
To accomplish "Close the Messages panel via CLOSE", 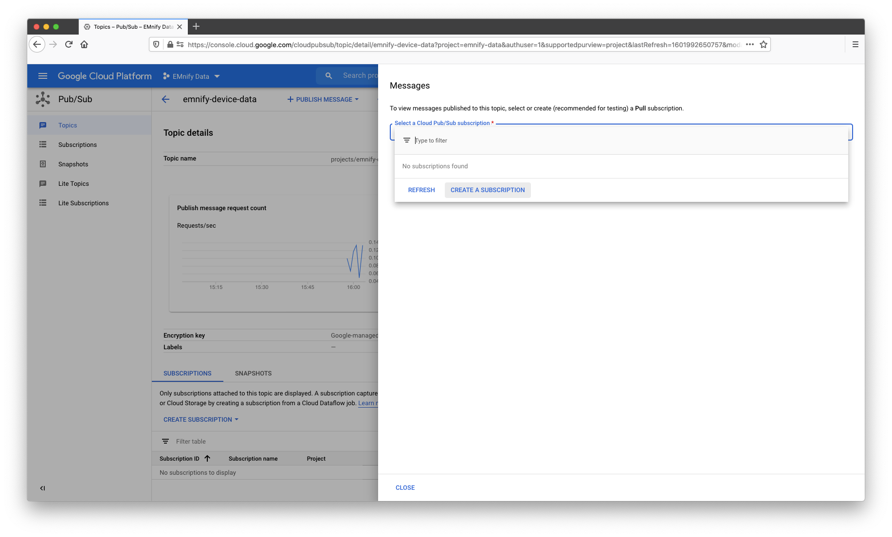I will pos(405,487).
